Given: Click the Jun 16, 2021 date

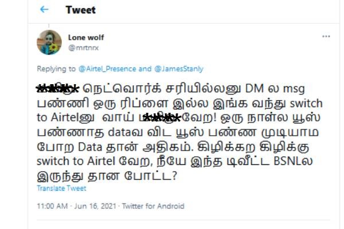Looking at the screenshot, I should pyautogui.click(x=95, y=206).
